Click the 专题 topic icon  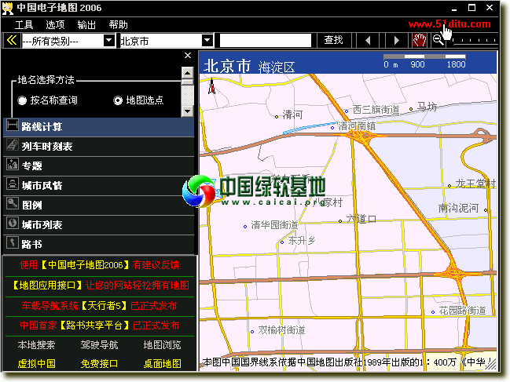click(13, 165)
